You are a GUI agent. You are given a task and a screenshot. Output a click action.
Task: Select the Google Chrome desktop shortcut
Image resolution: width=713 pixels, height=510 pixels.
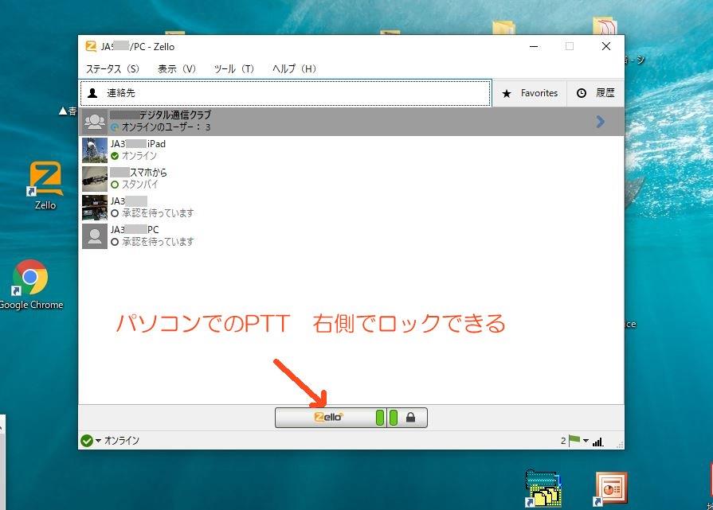[31, 284]
